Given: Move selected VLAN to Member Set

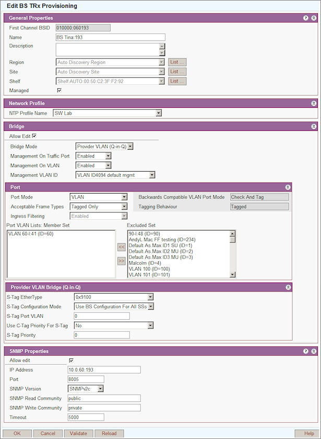Looking at the screenshot, I should [121, 246].
